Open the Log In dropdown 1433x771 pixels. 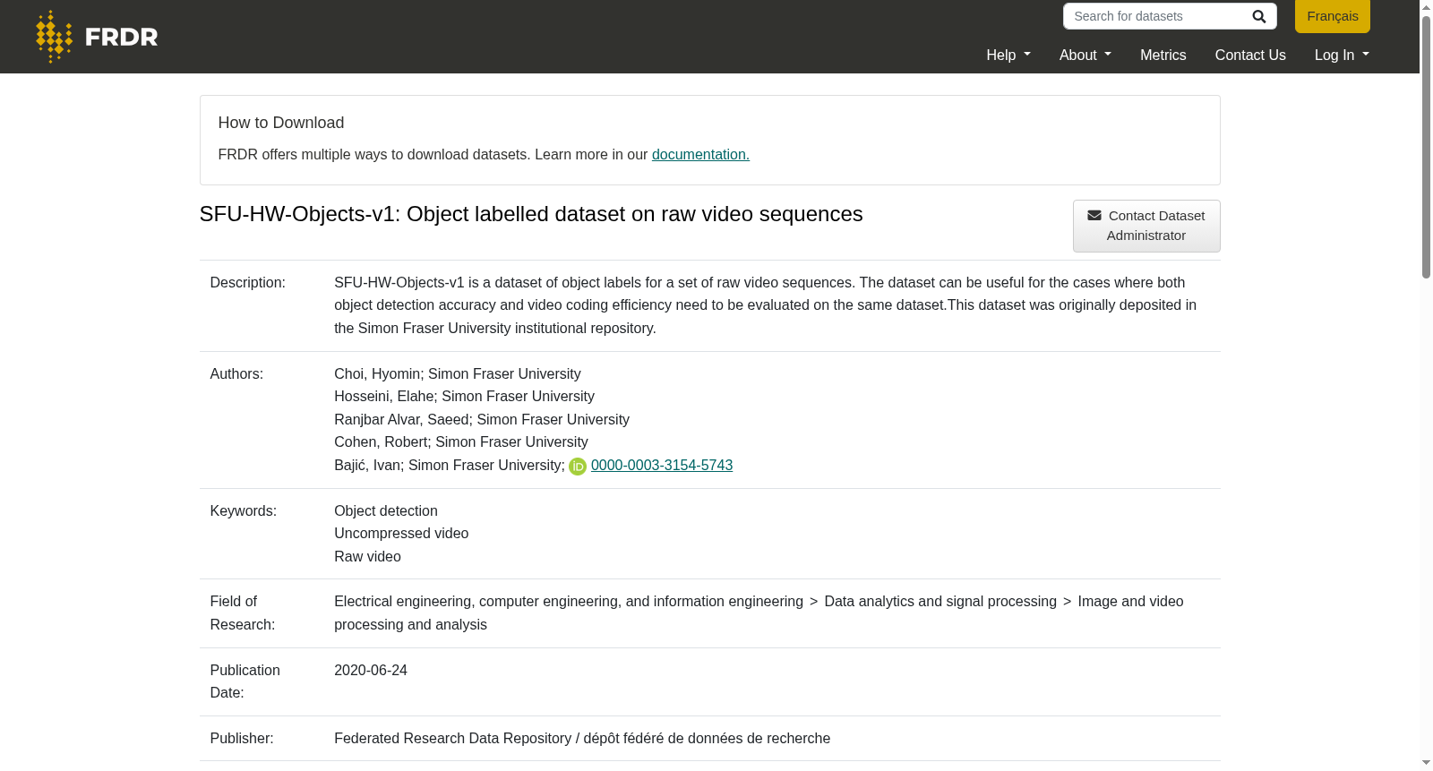click(x=1342, y=55)
